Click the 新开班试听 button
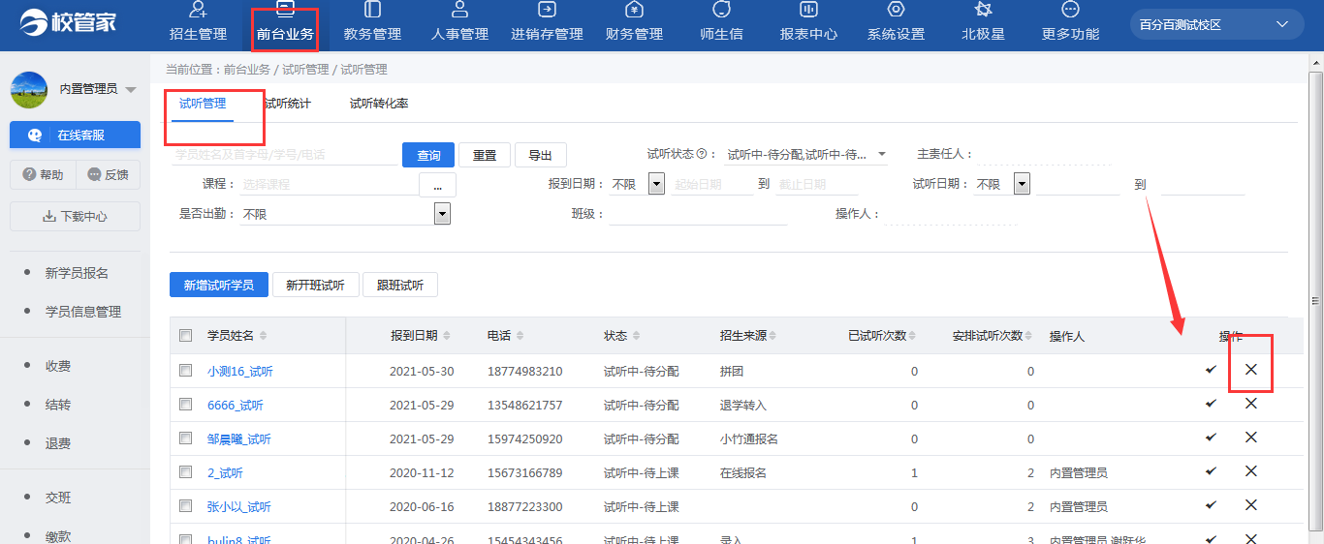Image resolution: width=1324 pixels, height=544 pixels. [x=315, y=285]
